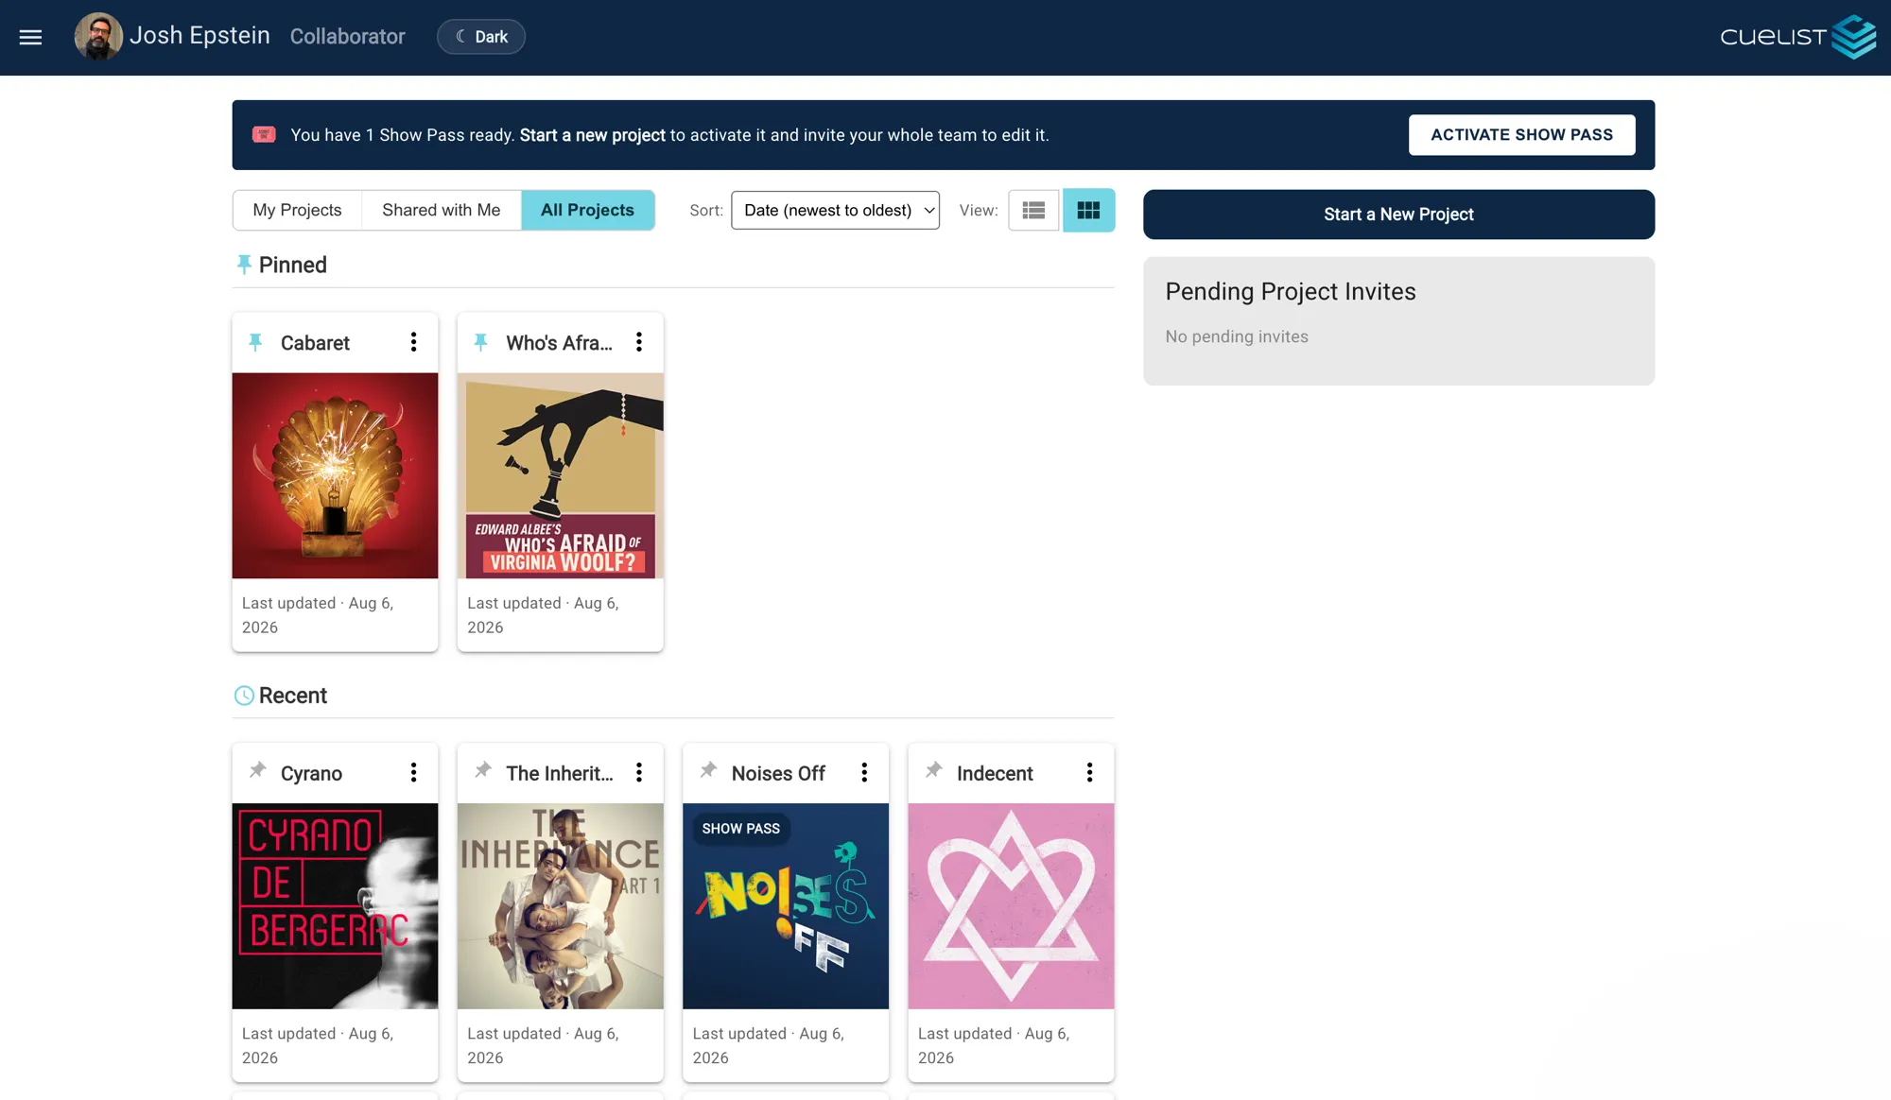Click the CueList logo

coord(1797,37)
